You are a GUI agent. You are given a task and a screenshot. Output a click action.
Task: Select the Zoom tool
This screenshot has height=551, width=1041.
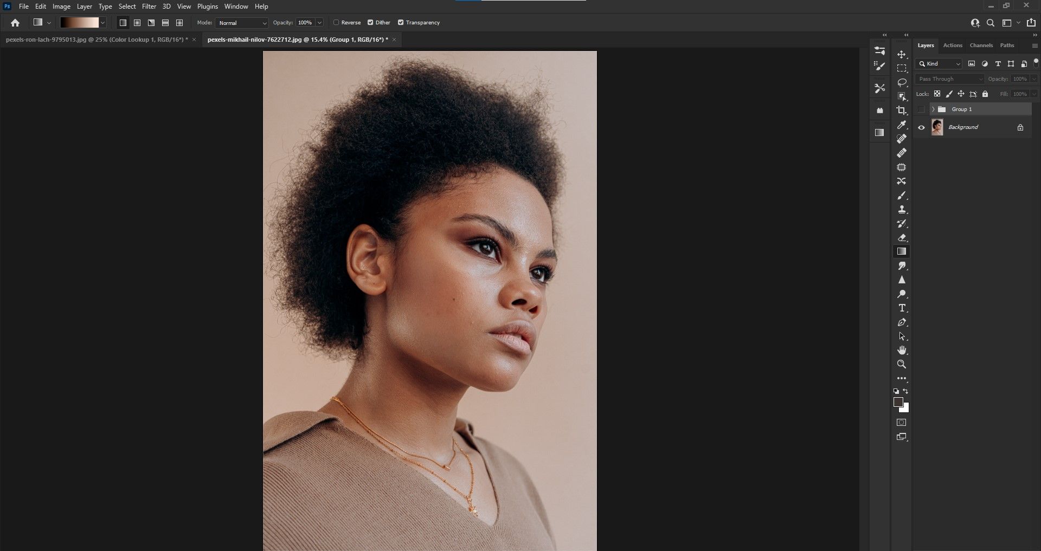coord(902,364)
